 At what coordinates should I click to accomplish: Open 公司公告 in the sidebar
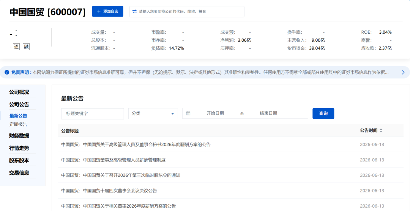19,105
